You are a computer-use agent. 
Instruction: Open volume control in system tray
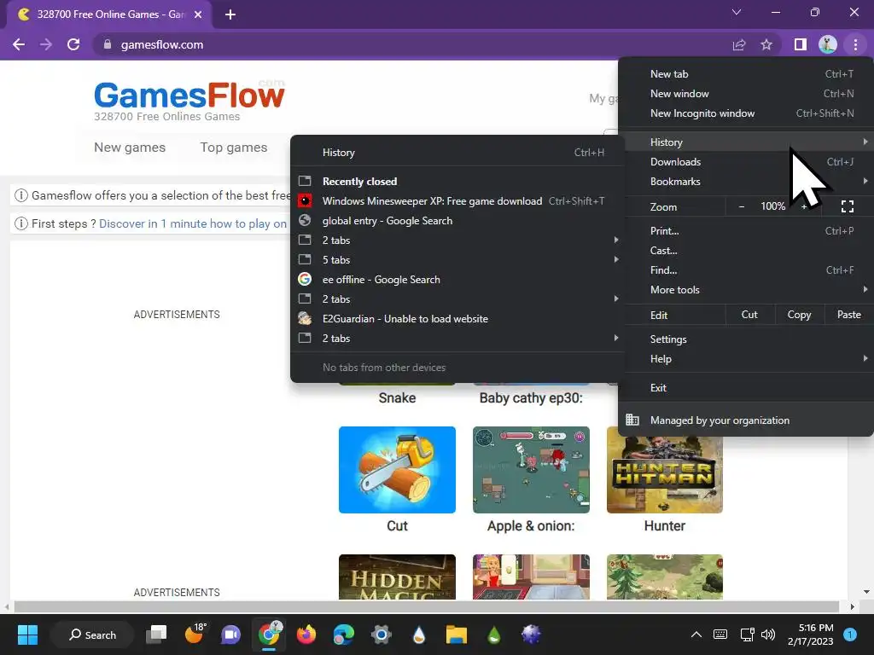768,635
